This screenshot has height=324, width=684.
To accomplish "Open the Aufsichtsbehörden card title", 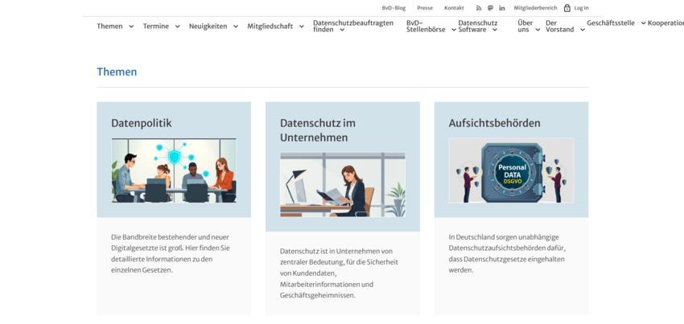I will 494,123.
